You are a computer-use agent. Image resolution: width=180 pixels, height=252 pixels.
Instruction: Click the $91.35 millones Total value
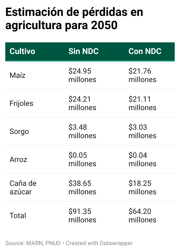[82, 216]
